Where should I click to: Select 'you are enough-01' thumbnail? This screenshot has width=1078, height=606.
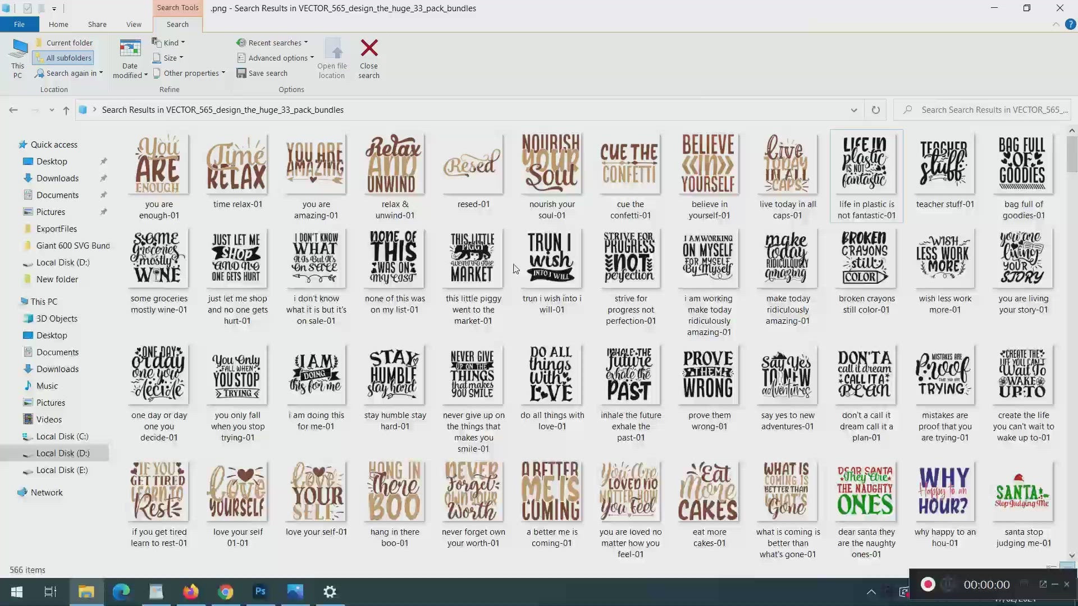(159, 164)
